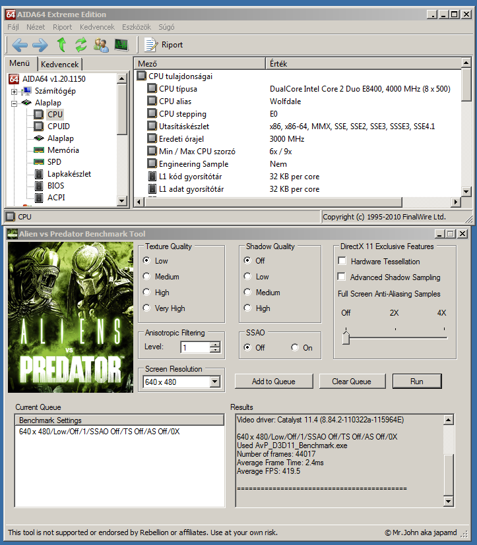Screen dimensions: 477x545
Task: Select Medium texture quality
Action: click(x=146, y=276)
